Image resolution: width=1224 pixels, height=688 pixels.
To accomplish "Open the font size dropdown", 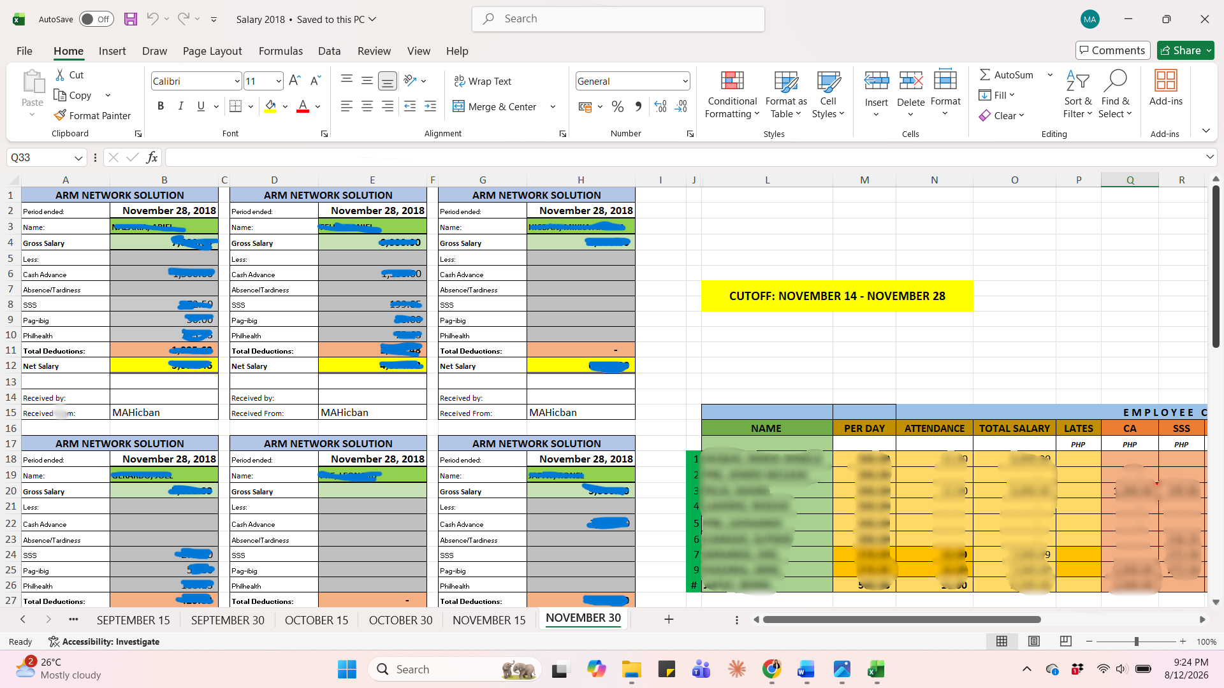I will (x=279, y=81).
